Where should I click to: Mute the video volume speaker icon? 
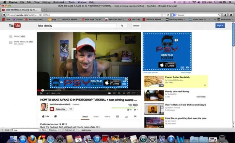pos(48,93)
